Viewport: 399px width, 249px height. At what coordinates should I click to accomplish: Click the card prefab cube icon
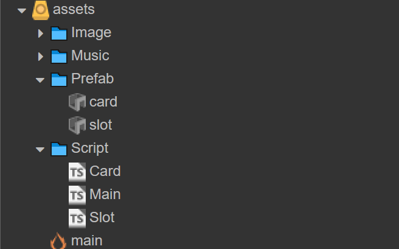point(77,102)
